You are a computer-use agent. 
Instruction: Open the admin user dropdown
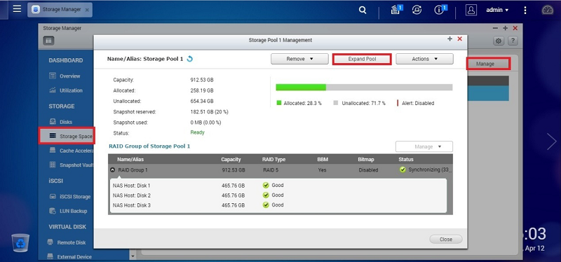coord(497,10)
